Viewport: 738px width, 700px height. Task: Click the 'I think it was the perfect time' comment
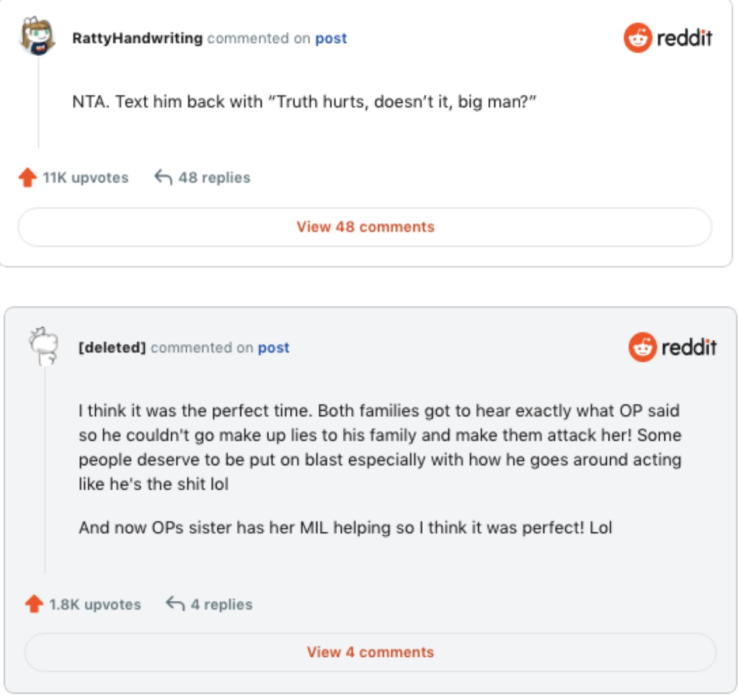point(380,447)
